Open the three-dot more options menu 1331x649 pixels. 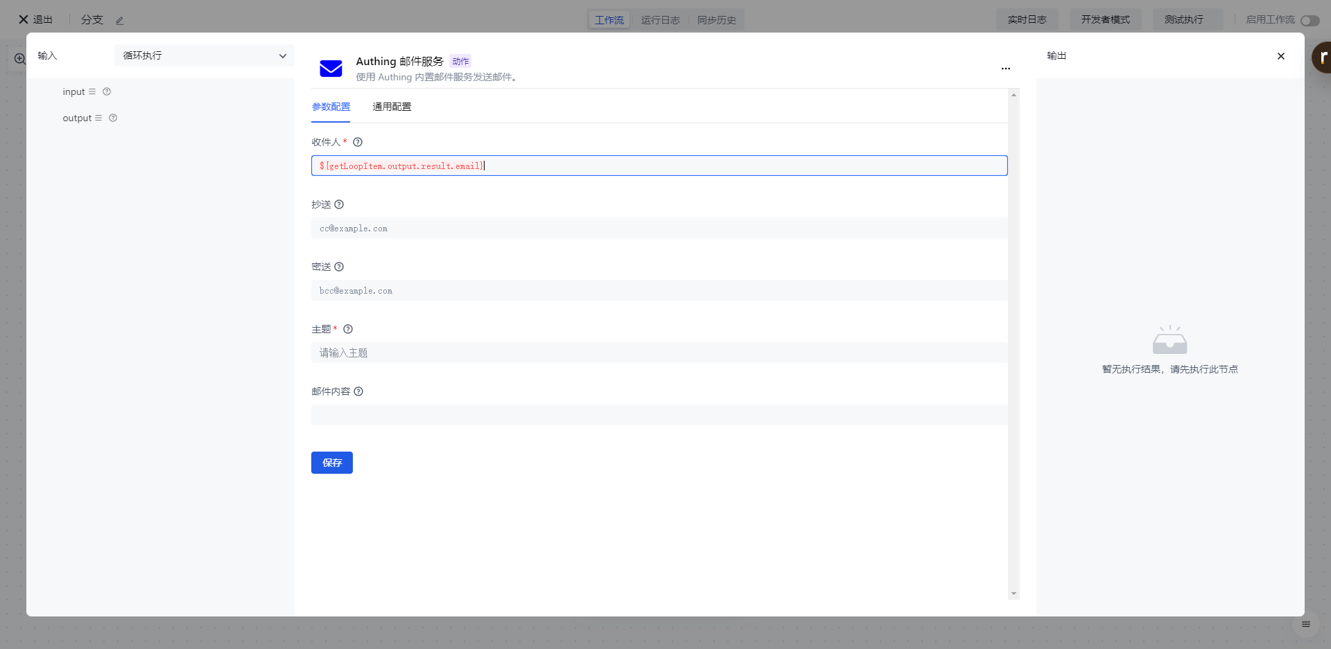click(x=1005, y=69)
